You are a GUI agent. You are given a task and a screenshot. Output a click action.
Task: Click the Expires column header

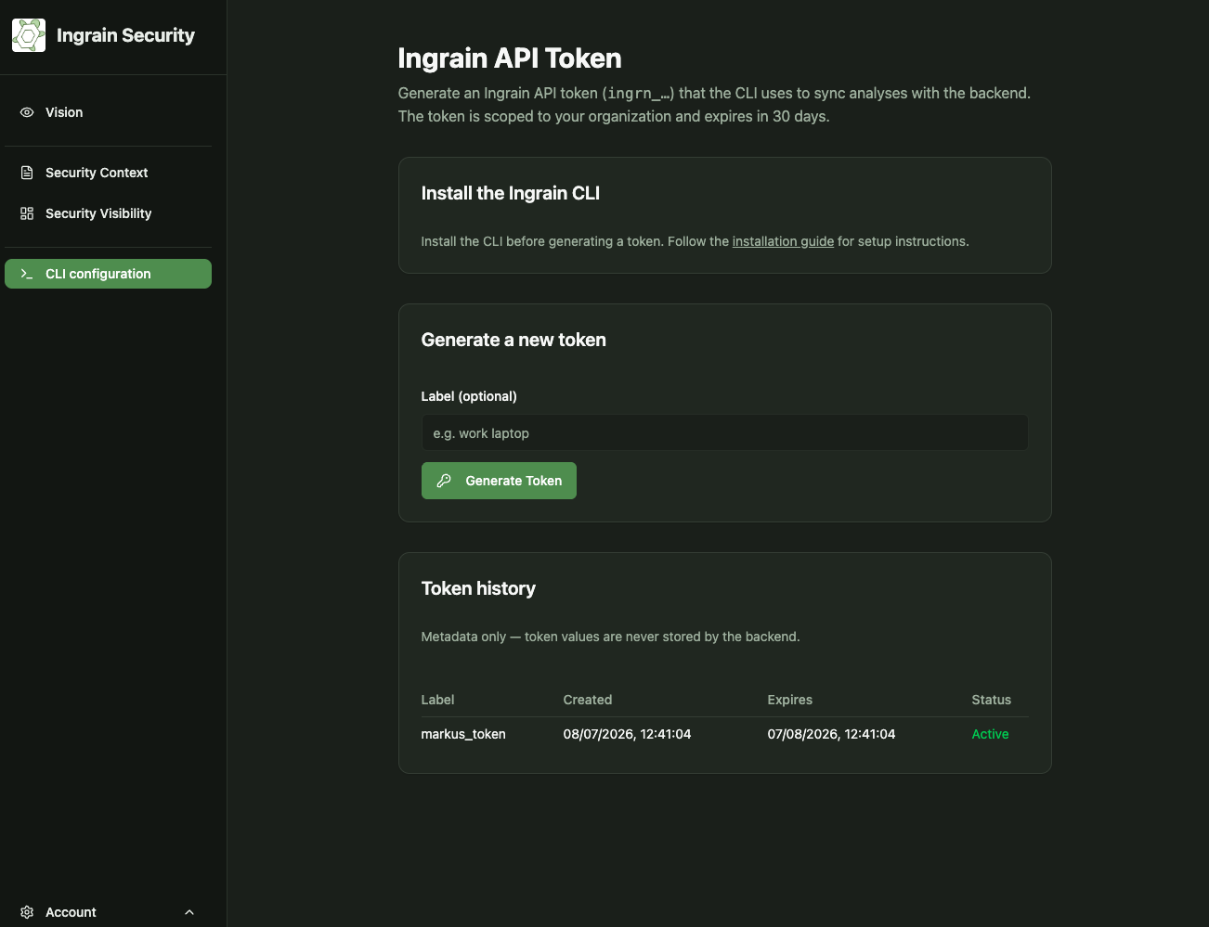coord(789,700)
